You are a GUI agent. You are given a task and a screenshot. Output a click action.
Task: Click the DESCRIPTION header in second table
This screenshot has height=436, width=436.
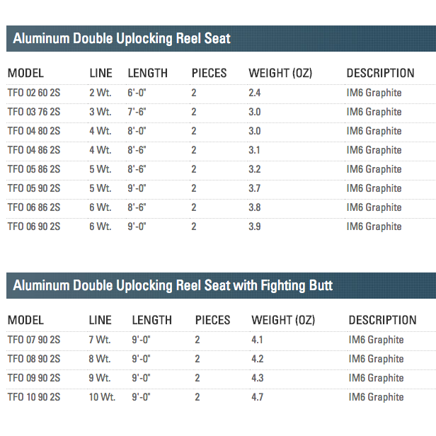(x=382, y=320)
